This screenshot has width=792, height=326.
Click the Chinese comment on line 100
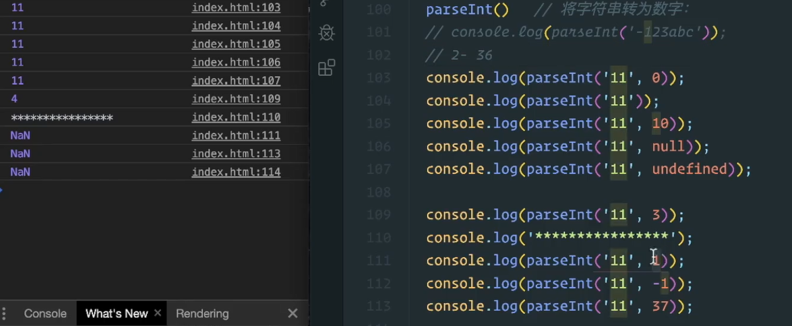[612, 9]
